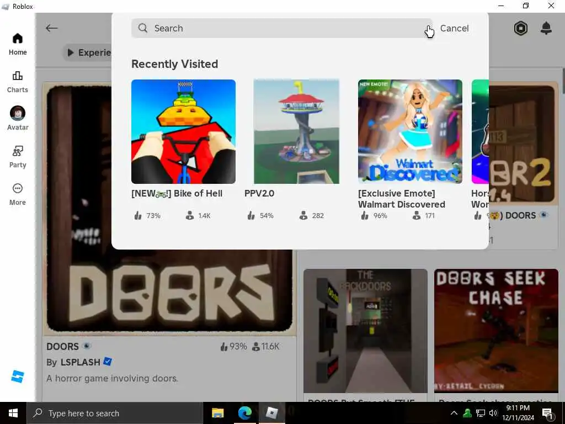Image resolution: width=565 pixels, height=424 pixels.
Task: Click the 1.4K players icon
Action: (x=190, y=216)
